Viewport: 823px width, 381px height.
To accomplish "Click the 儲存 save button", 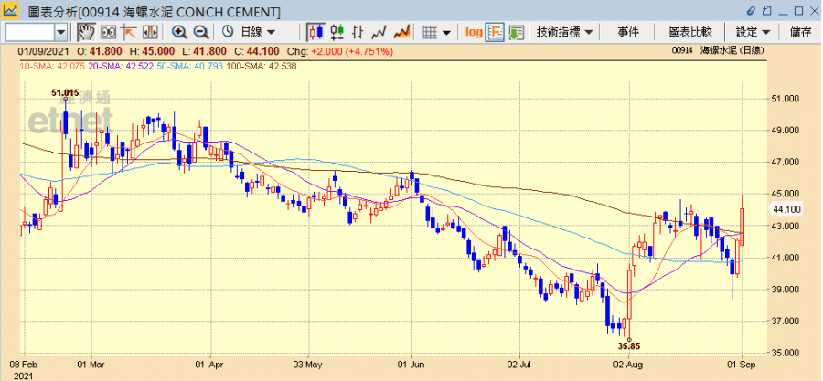I will point(800,32).
